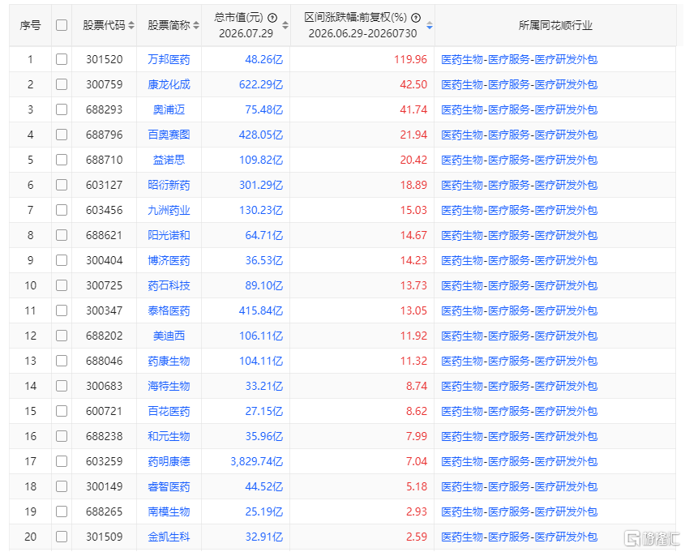Click help icon next to 区间涨跌幅:前复权(%)
The width and height of the screenshot is (685, 552).
pyautogui.click(x=417, y=18)
